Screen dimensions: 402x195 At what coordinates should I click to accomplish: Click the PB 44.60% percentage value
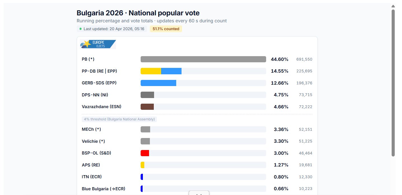279,59
